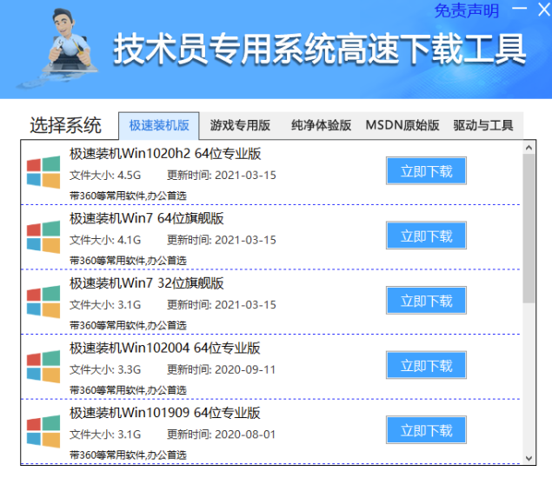Open the 驱动与工具 tab
This screenshot has width=552, height=478.
click(x=483, y=125)
